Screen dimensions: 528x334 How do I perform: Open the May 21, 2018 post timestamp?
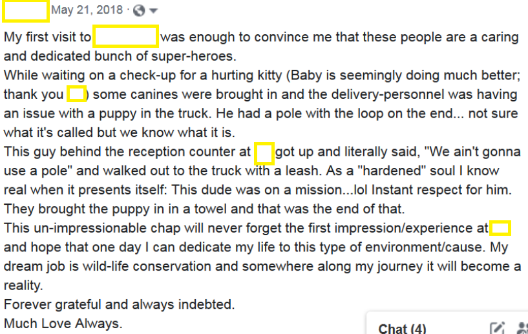coord(87,10)
